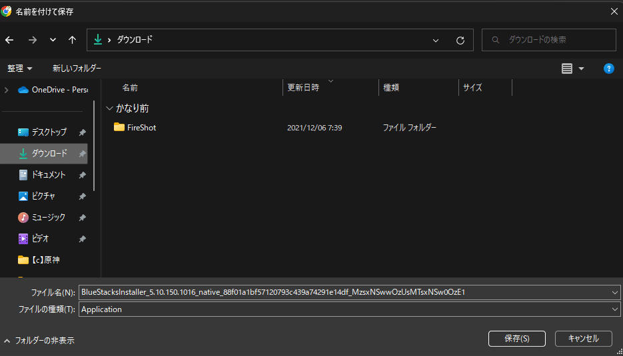
Task: Click the pin icon beside ピクチャ
Action: pyautogui.click(x=82, y=196)
